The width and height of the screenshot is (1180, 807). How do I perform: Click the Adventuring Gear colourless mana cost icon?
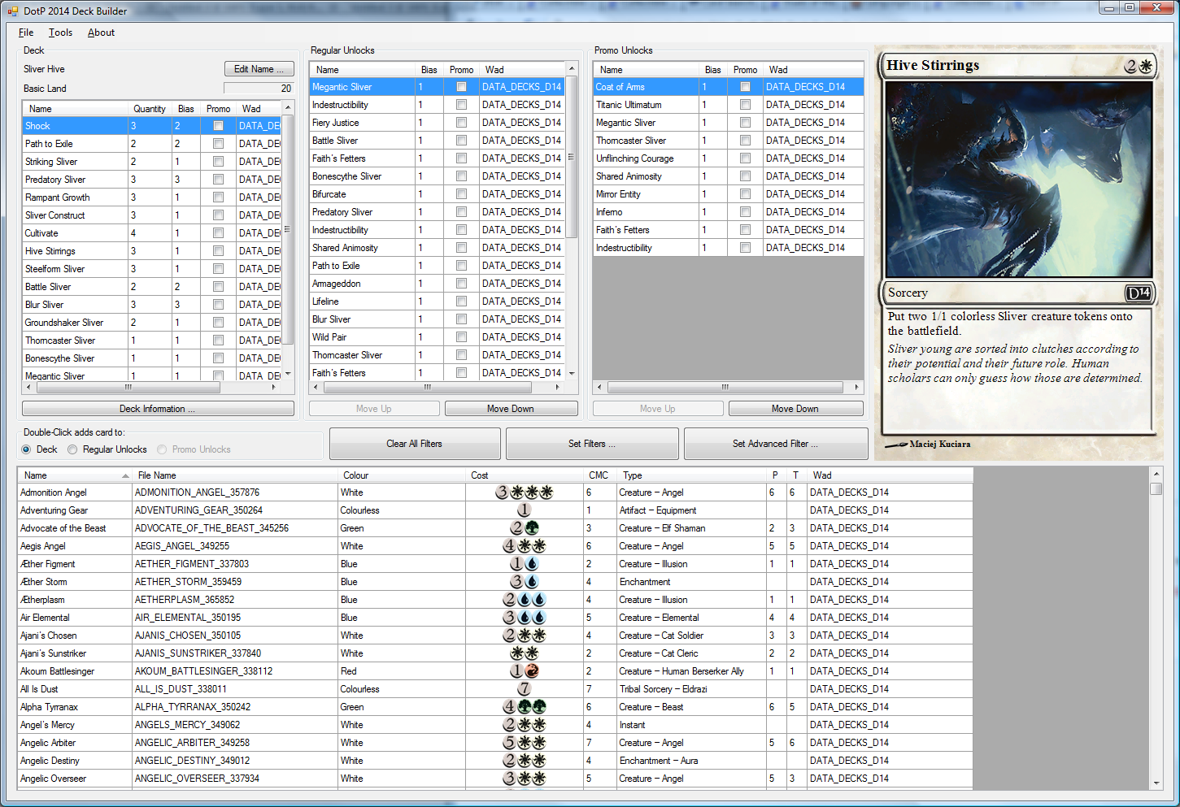524,510
